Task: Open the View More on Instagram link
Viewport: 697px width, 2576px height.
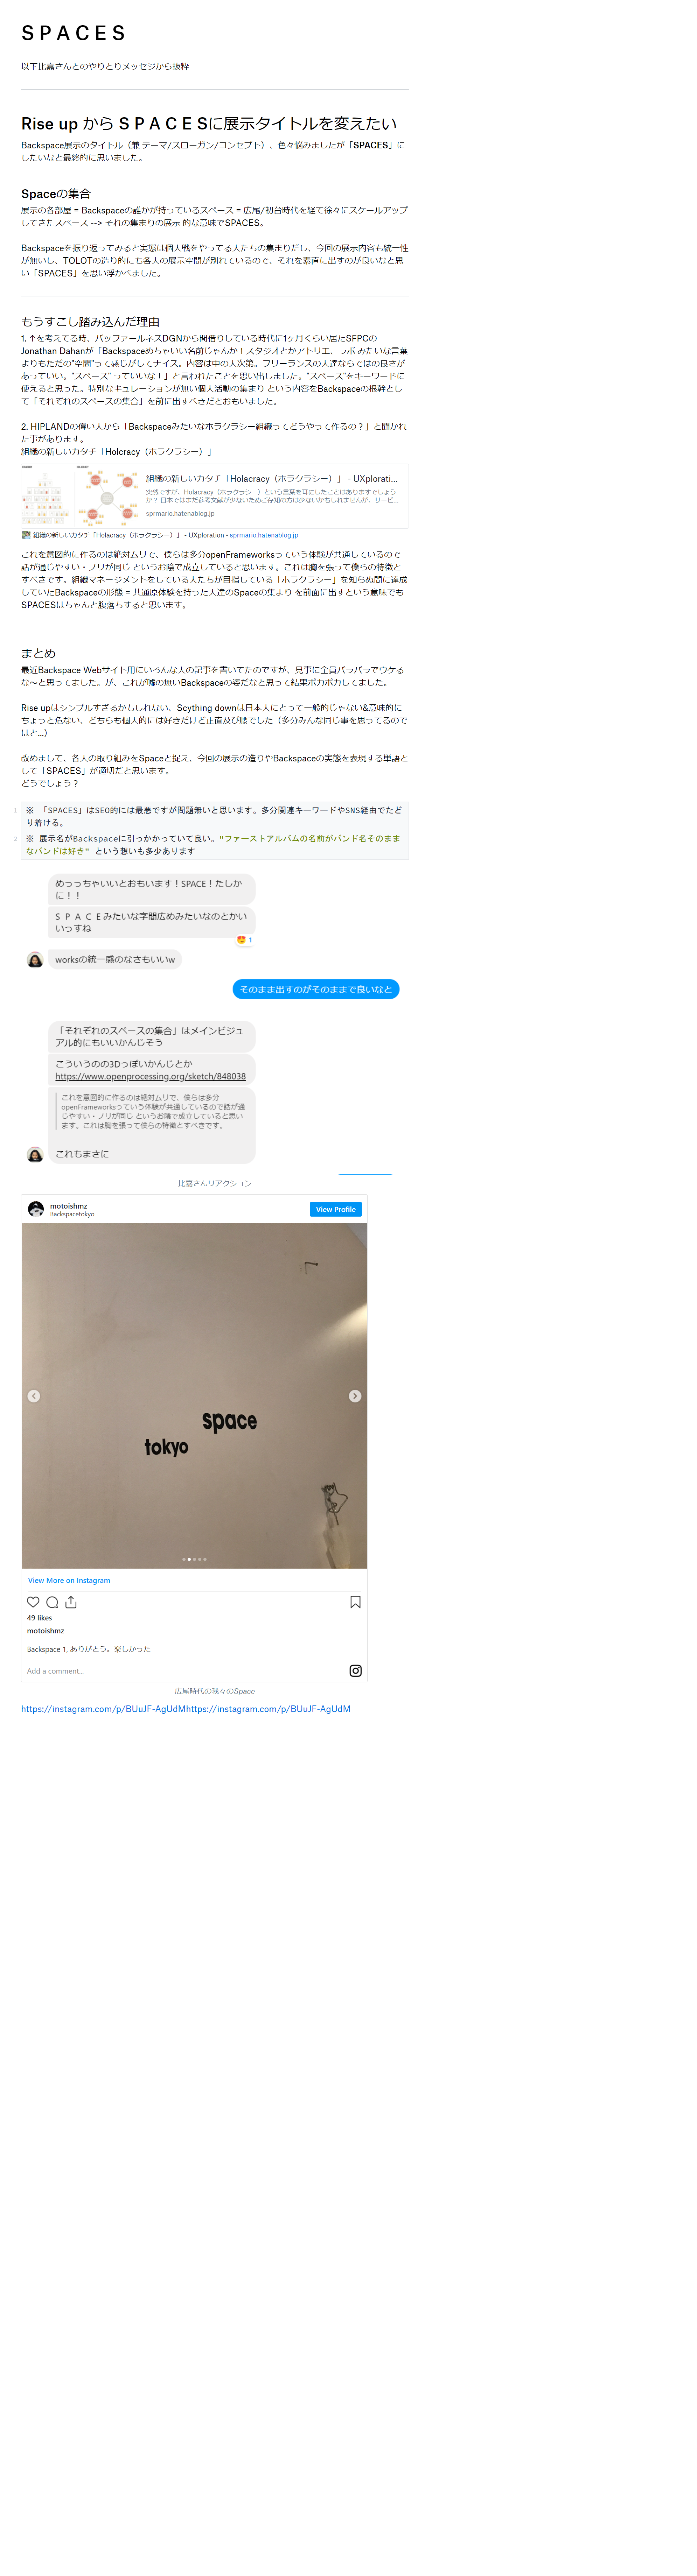Action: (69, 1581)
